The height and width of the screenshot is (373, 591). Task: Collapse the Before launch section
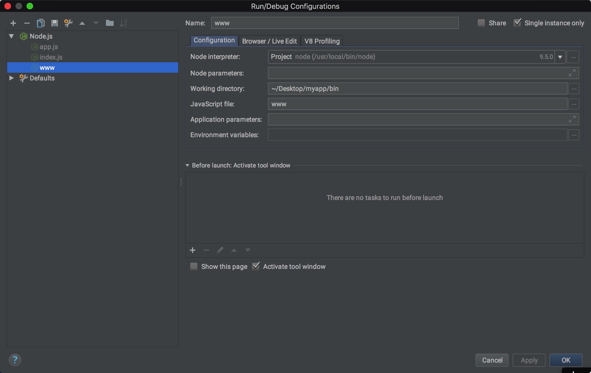pos(187,165)
